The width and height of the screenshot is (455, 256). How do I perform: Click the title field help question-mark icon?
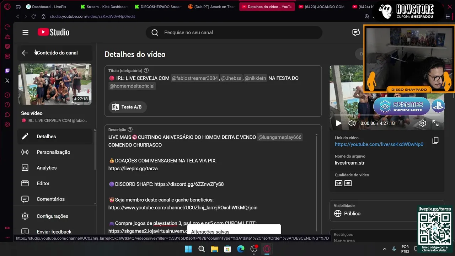click(x=146, y=70)
